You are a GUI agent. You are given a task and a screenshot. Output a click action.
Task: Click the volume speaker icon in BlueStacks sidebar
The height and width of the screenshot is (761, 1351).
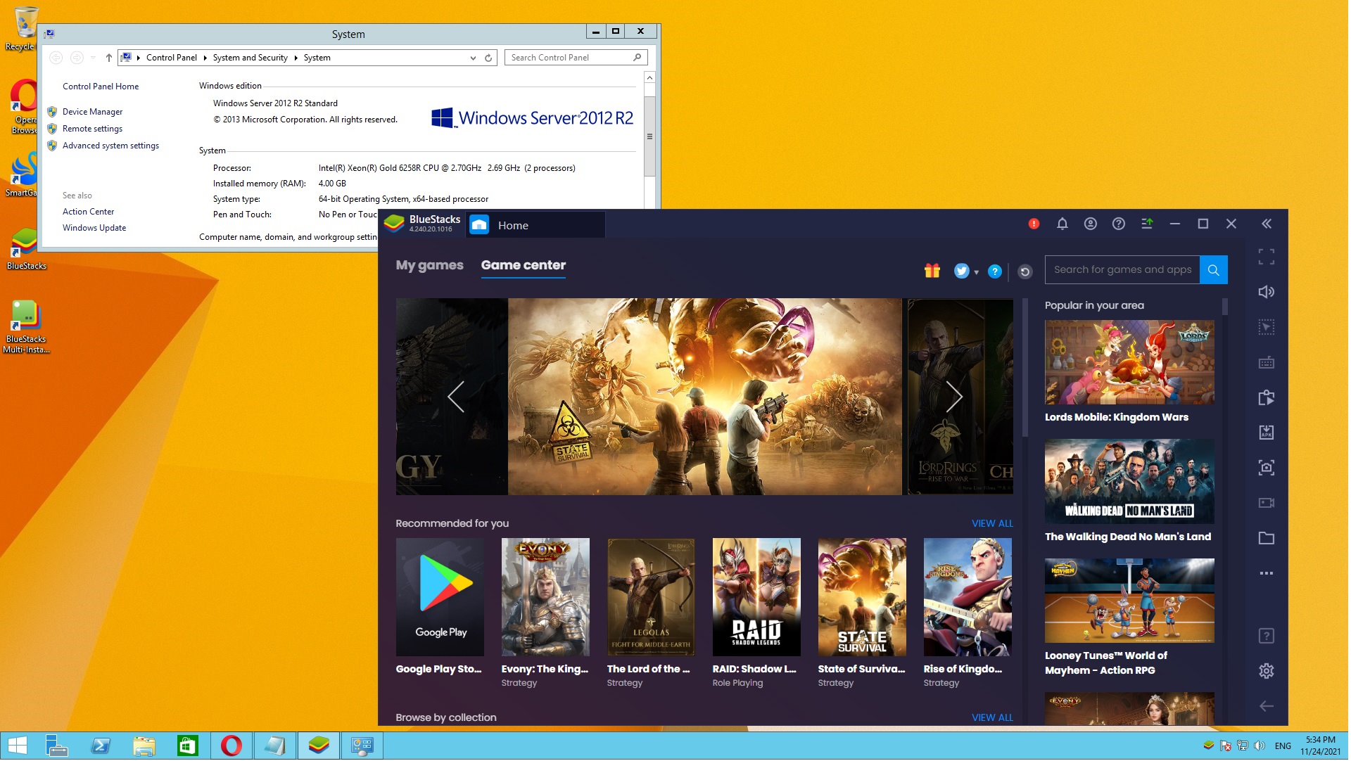1267,292
